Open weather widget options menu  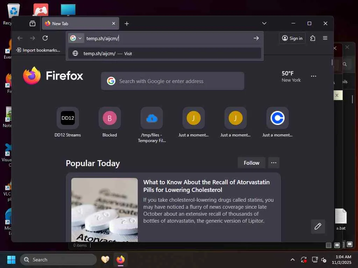click(x=314, y=76)
